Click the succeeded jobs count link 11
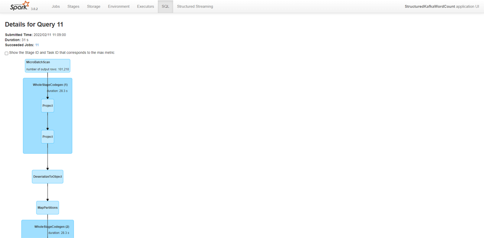The image size is (484, 238). coord(37,45)
